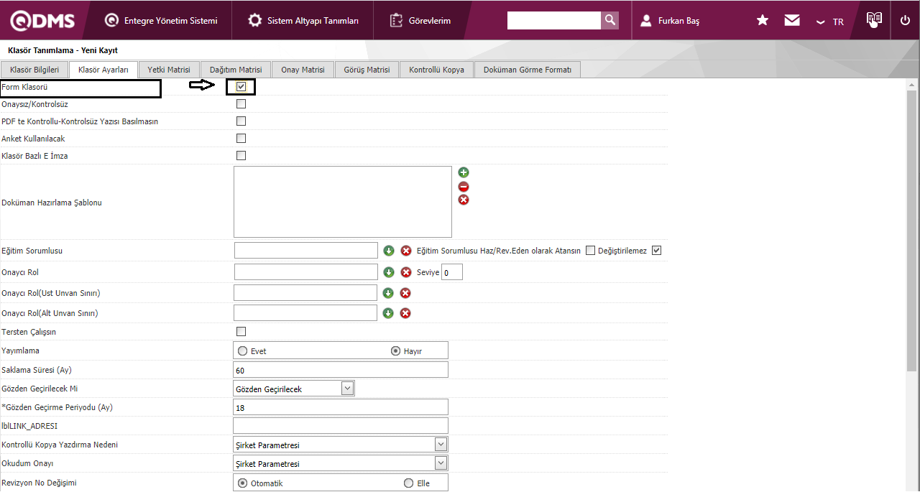The image size is (920, 492).
Task: Check Klasör Bazlı E İmza
Action: 241,156
